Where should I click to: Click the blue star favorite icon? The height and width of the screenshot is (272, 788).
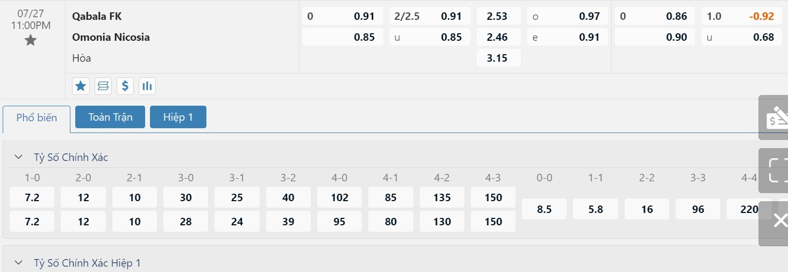coord(81,86)
